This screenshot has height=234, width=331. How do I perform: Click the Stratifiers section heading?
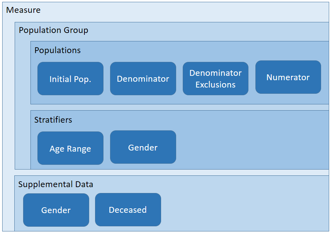pyautogui.click(x=53, y=120)
